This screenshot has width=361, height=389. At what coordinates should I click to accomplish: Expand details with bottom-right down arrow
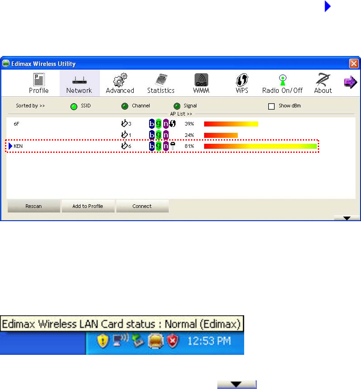pos(346,218)
